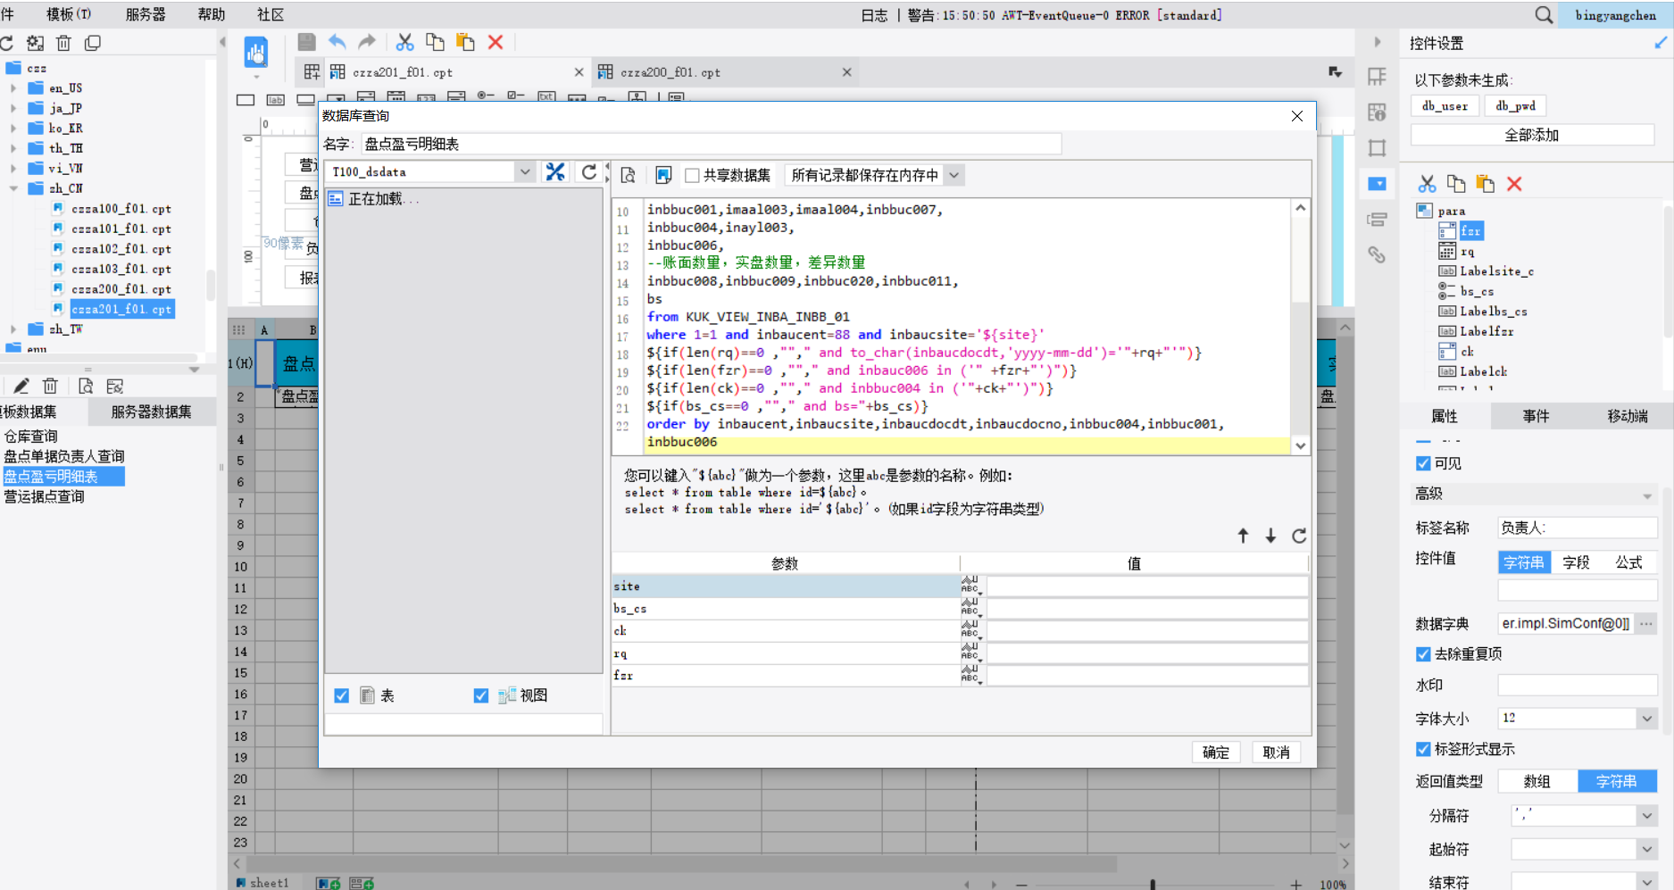Switch to 服务器数据集 tab

[x=151, y=412]
